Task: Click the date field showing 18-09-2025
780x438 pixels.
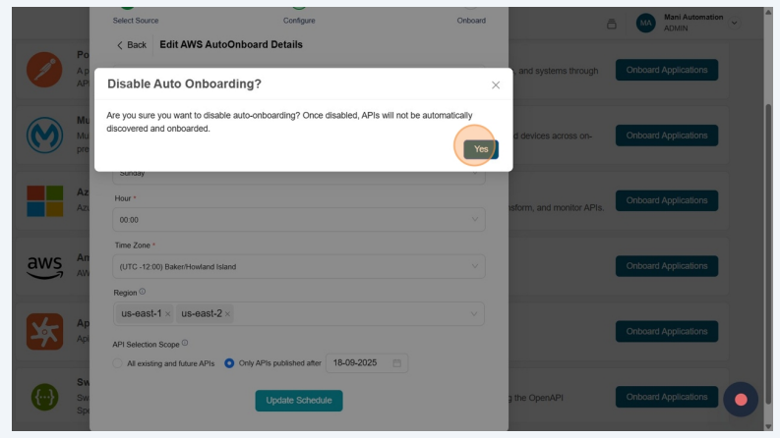Action: pyautogui.click(x=358, y=363)
